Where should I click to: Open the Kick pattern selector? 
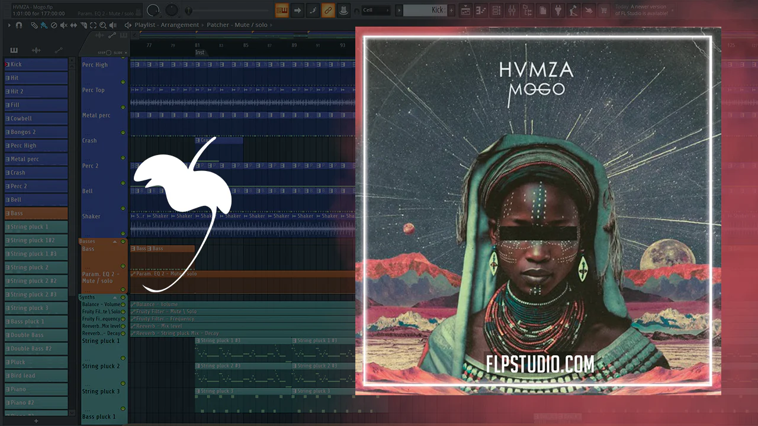coord(425,10)
